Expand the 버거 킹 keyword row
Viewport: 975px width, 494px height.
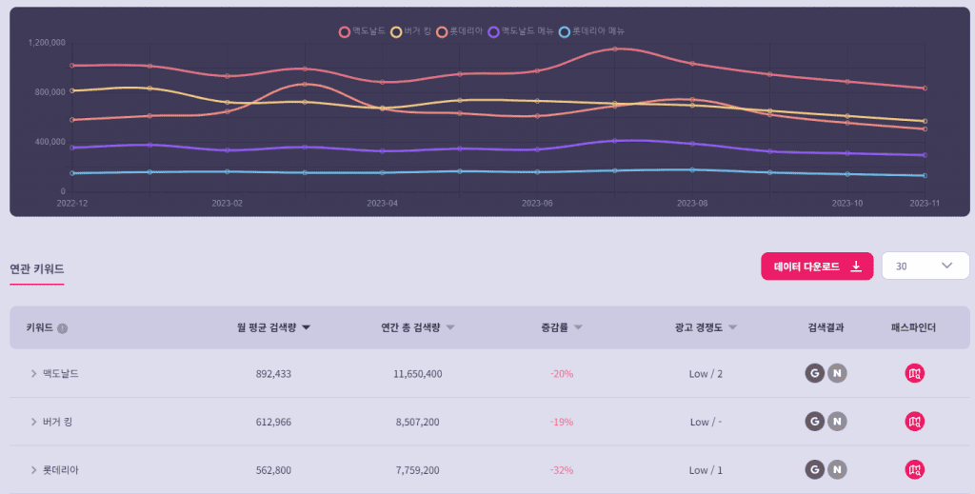pyautogui.click(x=33, y=422)
